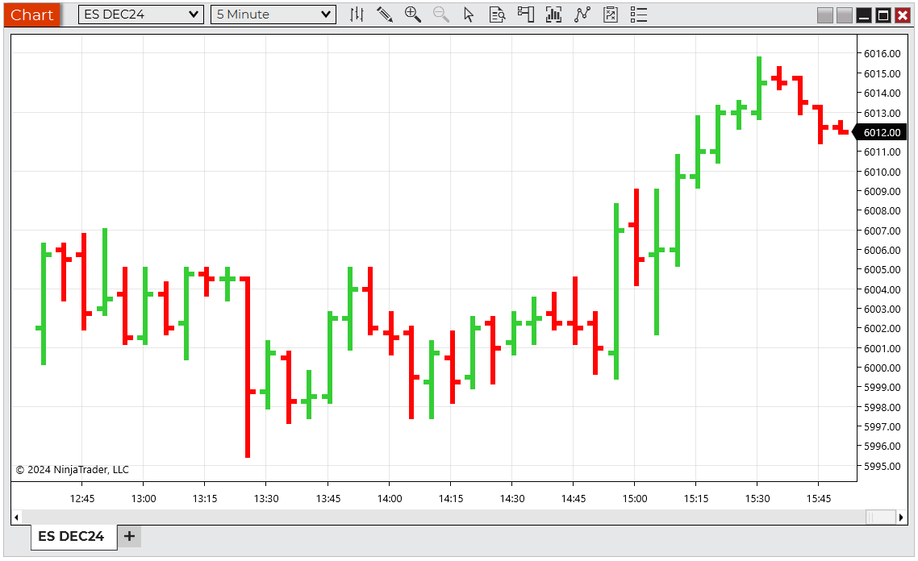Click the 15:30 time axis label

tap(757, 498)
